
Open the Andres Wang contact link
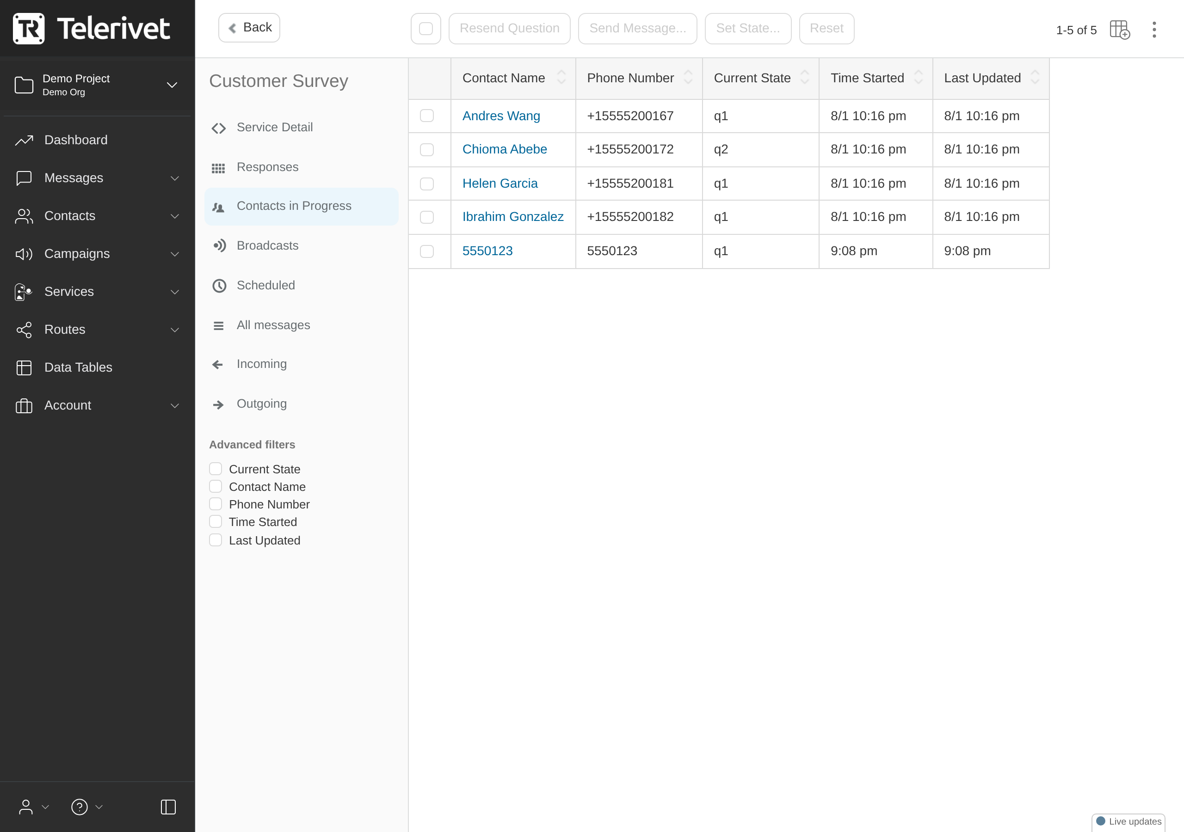[x=501, y=116]
